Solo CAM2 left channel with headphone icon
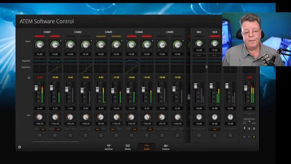 click(x=70, y=136)
